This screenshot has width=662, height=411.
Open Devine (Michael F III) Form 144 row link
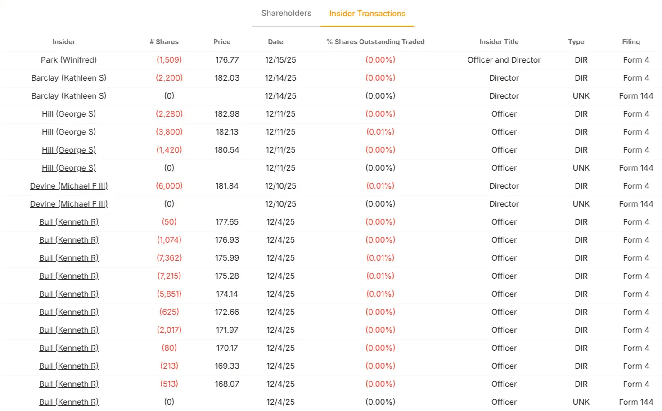(x=69, y=204)
